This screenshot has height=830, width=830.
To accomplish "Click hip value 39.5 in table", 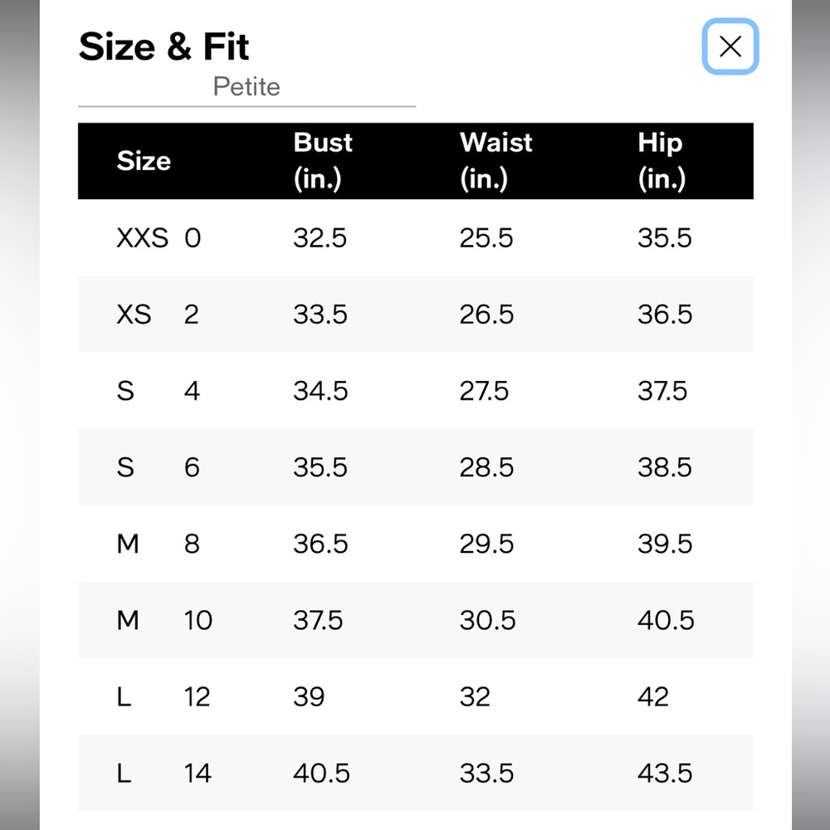I will coord(664,544).
